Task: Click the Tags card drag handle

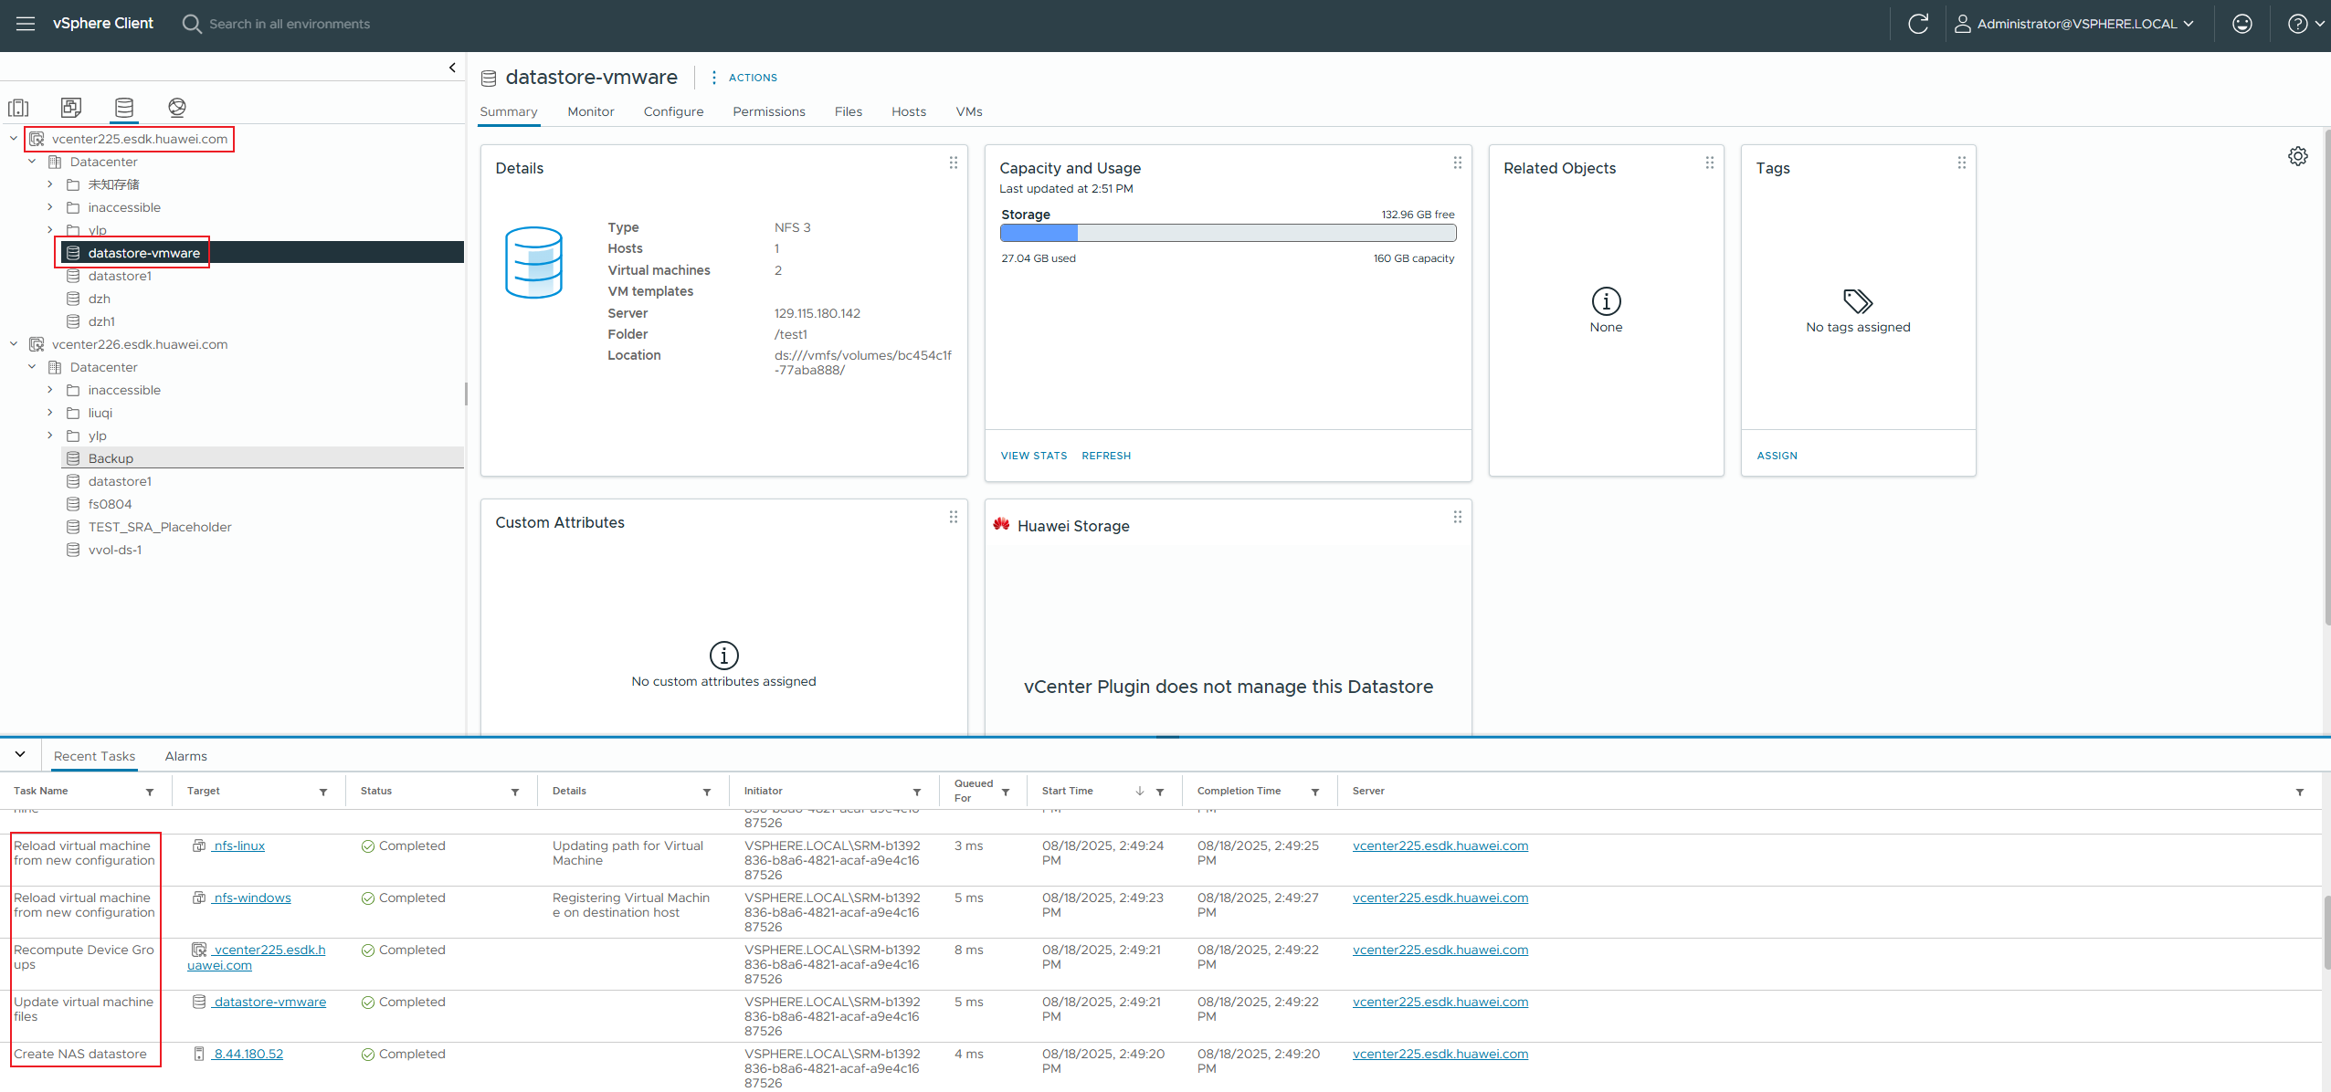Action: tap(1961, 163)
